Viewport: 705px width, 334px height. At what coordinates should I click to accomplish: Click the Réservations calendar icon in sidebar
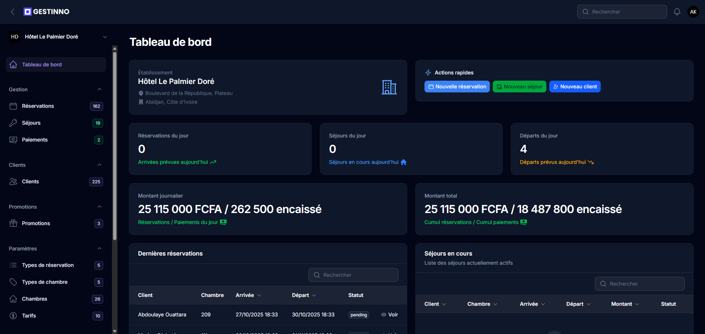pos(13,106)
